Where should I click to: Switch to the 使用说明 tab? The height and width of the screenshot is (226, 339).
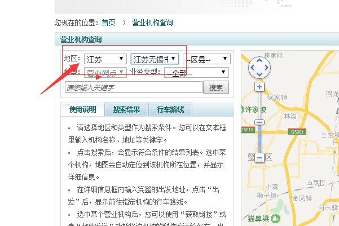pos(82,109)
